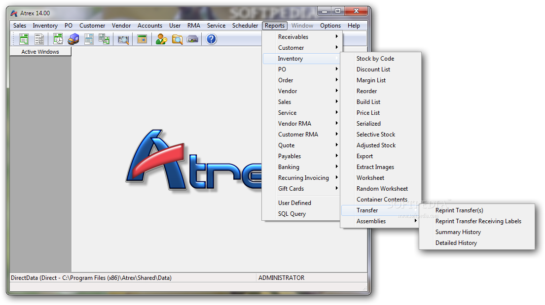The image size is (545, 305).
Task: Open the User menu in menu bar
Action: [175, 26]
